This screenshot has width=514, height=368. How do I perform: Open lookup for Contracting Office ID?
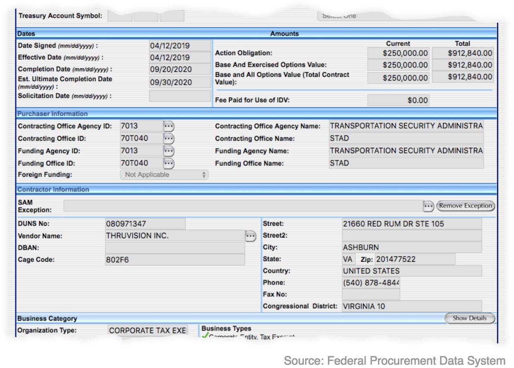tap(168, 139)
